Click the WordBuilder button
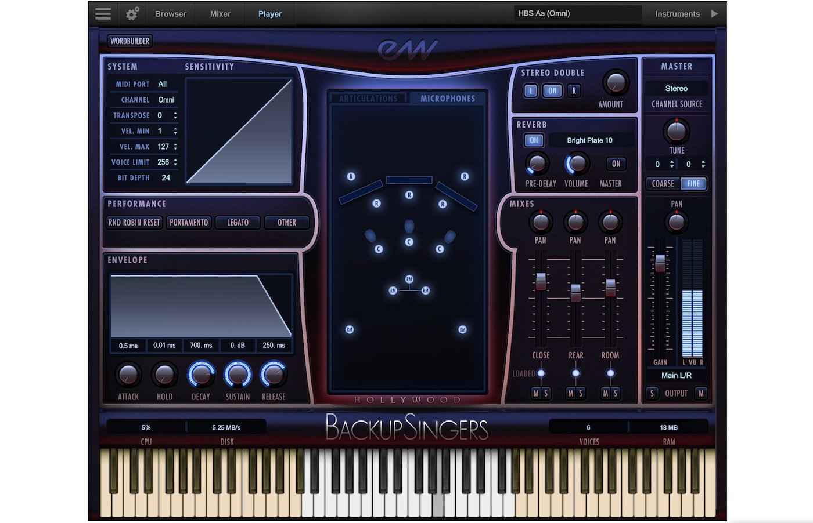 (x=130, y=41)
